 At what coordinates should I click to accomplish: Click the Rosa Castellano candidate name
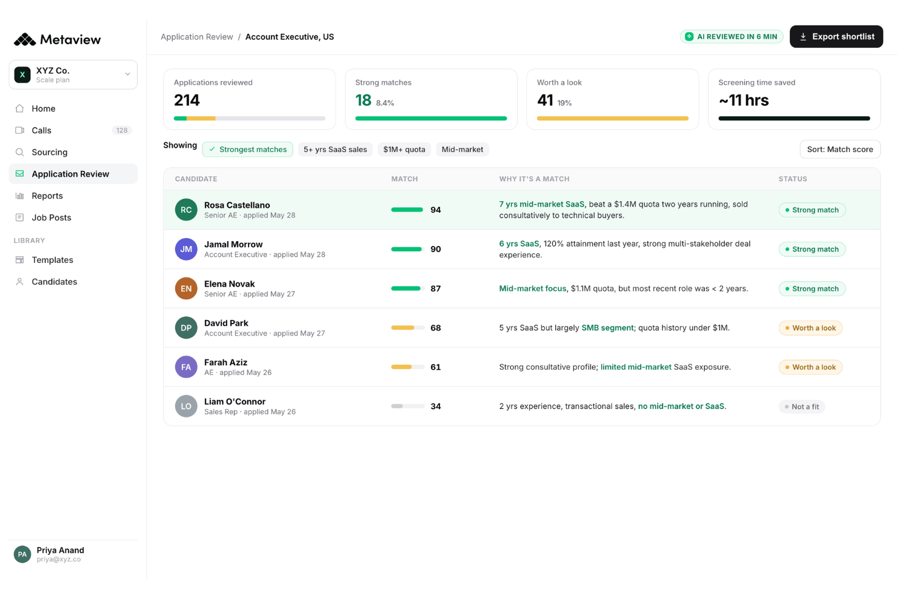click(237, 205)
